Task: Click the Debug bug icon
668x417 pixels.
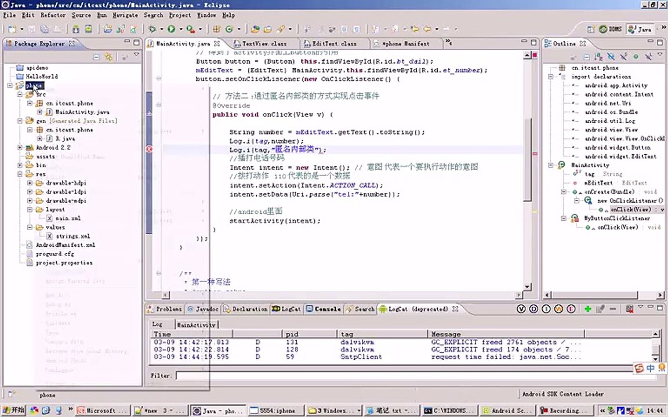Action: coord(152,29)
